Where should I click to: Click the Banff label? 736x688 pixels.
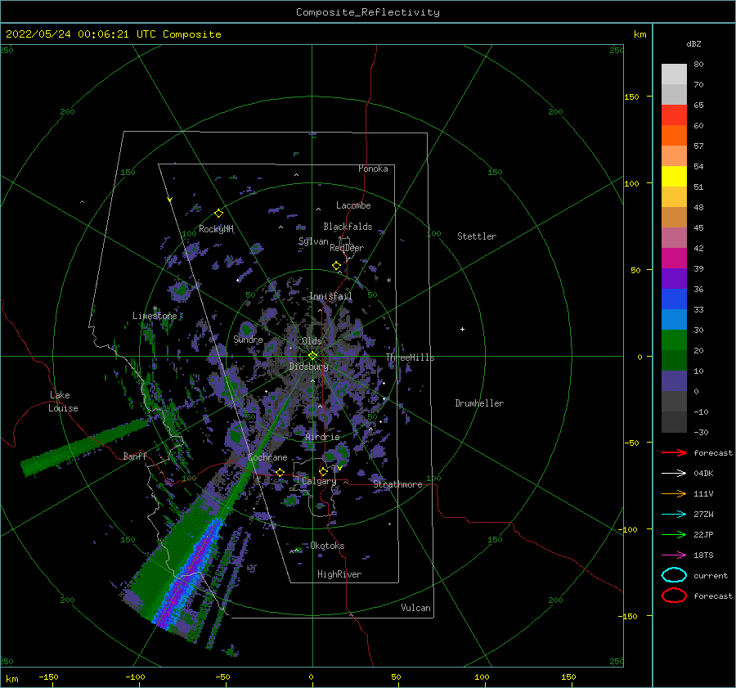[135, 456]
